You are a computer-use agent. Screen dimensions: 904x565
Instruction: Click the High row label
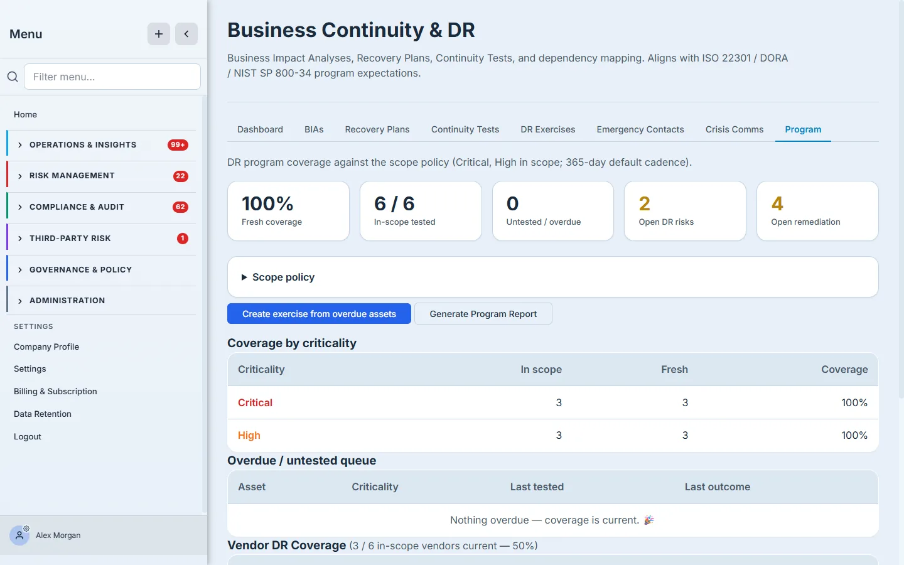(249, 435)
